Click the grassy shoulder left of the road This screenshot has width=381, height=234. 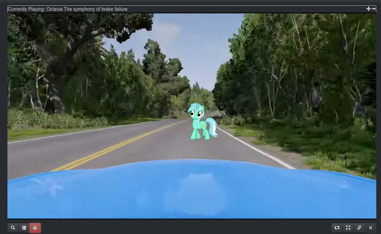(41, 133)
